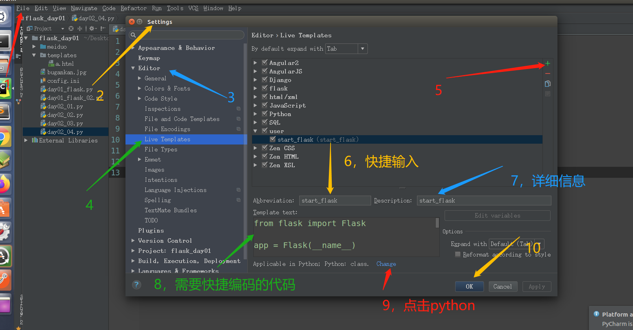This screenshot has width=633, height=330.
Task: Expand Appearance & Behavior in Settings tree
Action: tap(133, 48)
